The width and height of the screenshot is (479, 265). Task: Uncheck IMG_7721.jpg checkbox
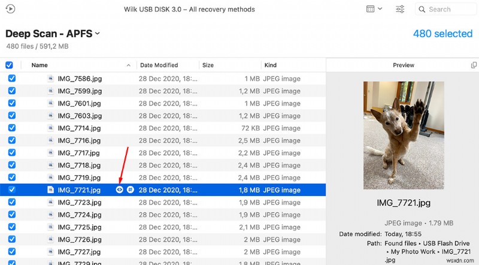12,189
